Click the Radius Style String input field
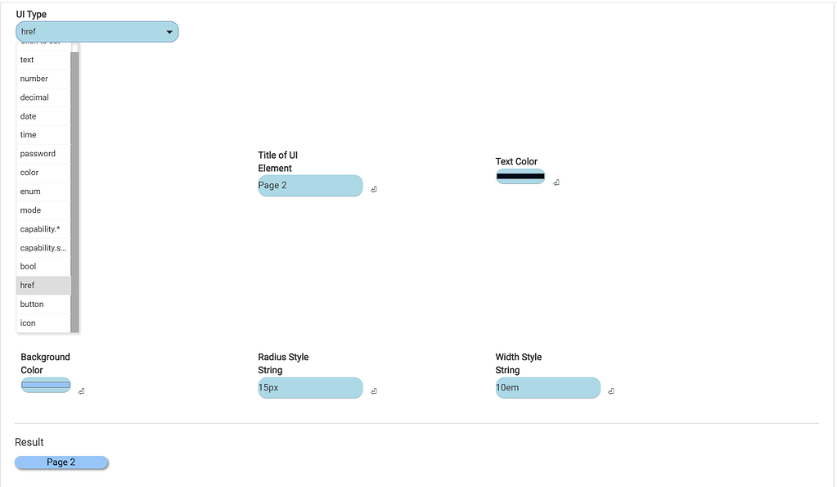Viewport: 837px width, 487px height. (310, 388)
